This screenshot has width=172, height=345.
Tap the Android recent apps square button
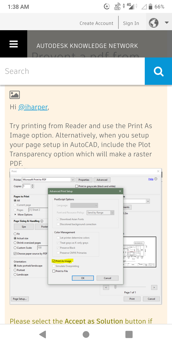[129, 334]
